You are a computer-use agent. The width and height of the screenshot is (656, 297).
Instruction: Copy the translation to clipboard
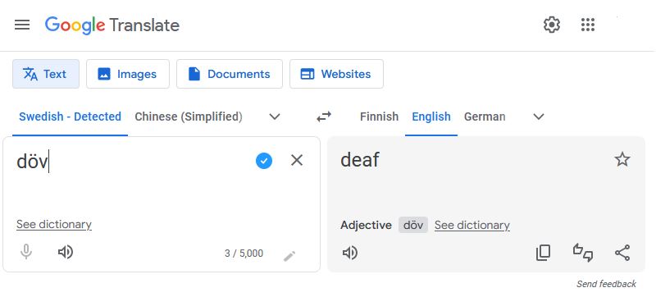543,253
